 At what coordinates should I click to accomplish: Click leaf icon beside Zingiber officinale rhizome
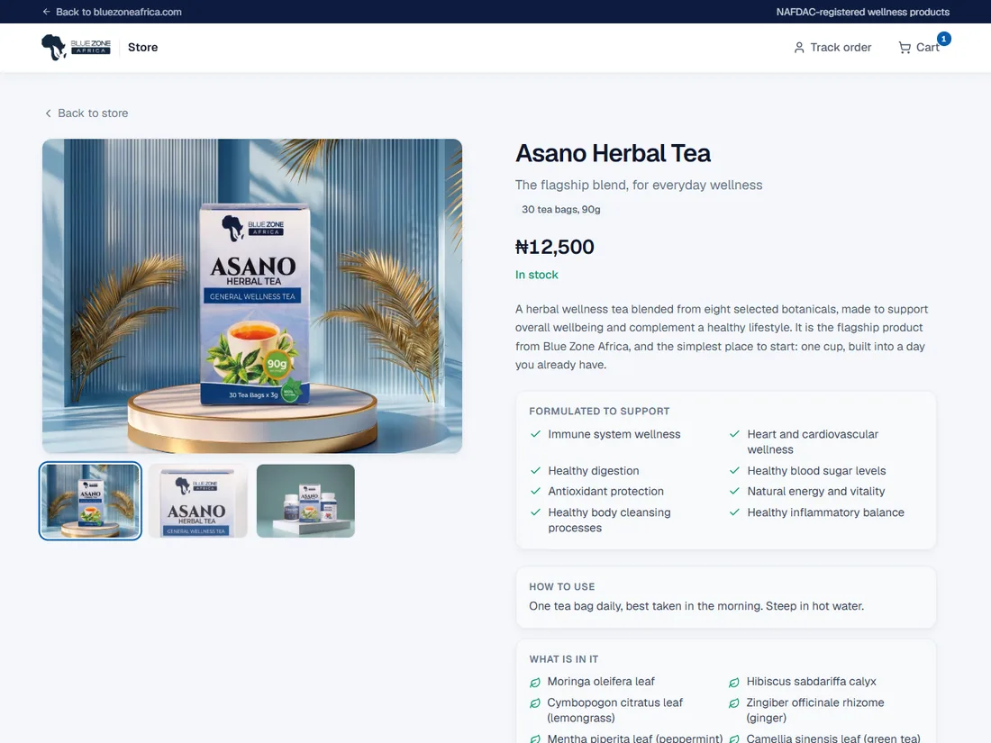click(733, 703)
